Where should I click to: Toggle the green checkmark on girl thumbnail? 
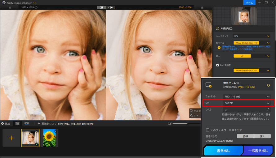(37, 144)
